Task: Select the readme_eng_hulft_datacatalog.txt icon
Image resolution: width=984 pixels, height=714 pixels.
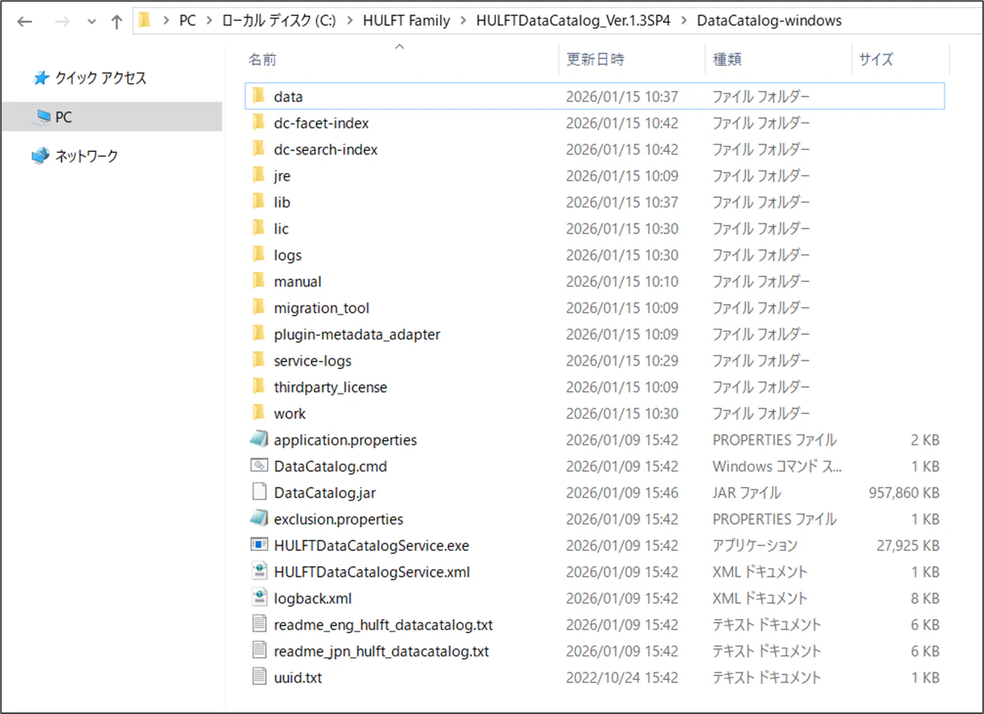Action: tap(259, 624)
